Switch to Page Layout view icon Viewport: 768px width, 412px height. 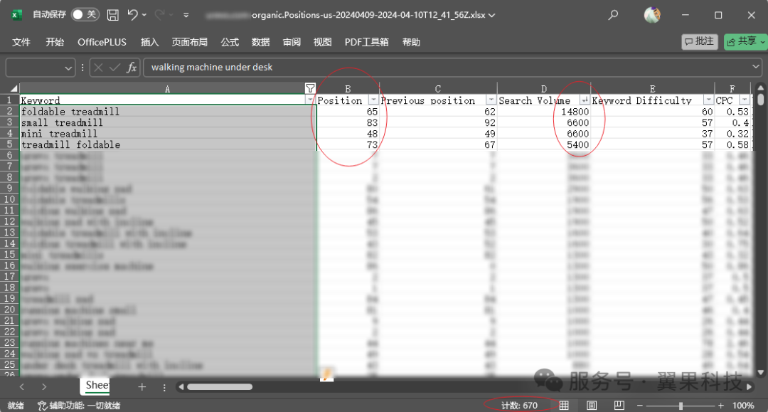[x=592, y=406]
